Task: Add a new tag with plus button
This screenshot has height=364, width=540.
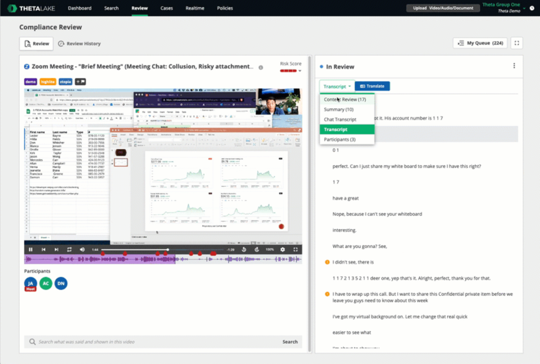Action: click(80, 82)
